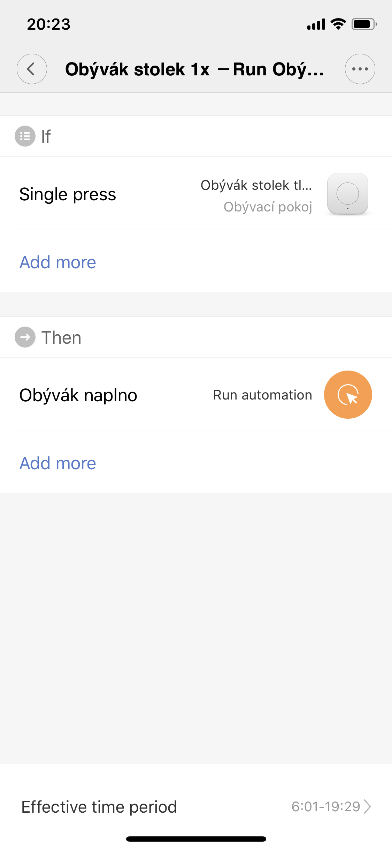Tap the battery status icon
392x850 pixels.
[364, 24]
